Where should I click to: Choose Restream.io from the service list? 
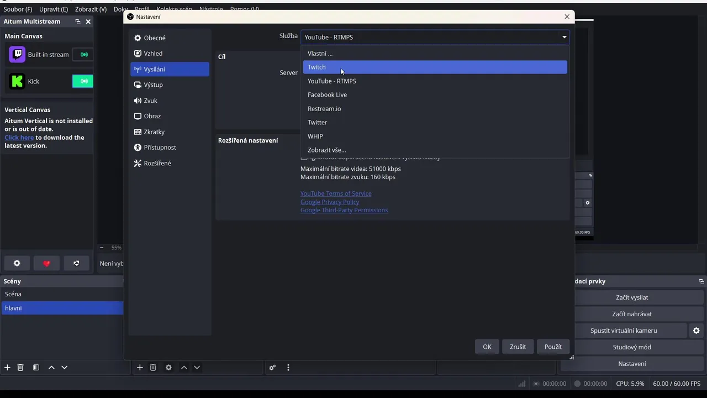(x=435, y=108)
